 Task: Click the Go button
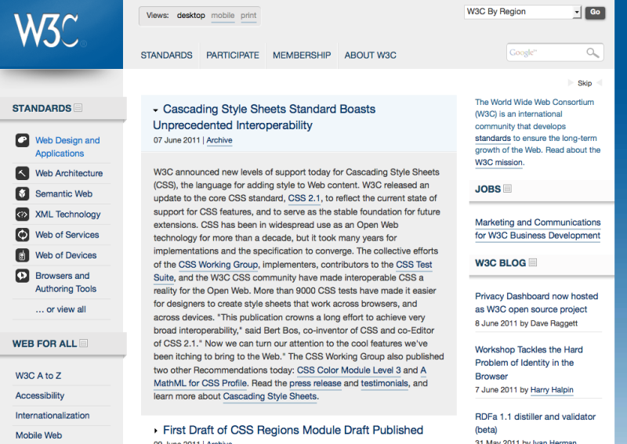coord(595,13)
